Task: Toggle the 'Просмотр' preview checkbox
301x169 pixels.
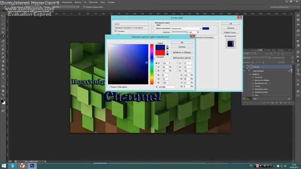Action: (226, 36)
